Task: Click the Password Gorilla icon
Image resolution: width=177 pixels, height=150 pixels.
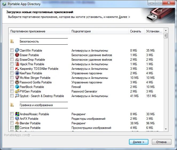Action: pyautogui.click(x=17, y=82)
